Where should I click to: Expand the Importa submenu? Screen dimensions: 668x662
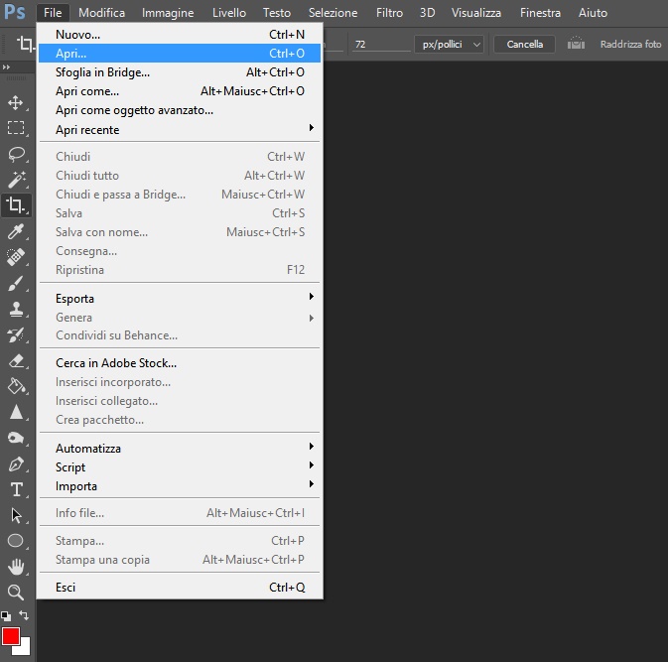click(180, 486)
